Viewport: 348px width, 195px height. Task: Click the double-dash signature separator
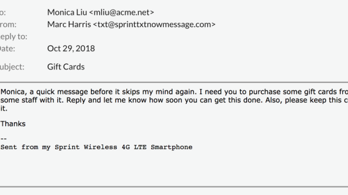point(4,139)
